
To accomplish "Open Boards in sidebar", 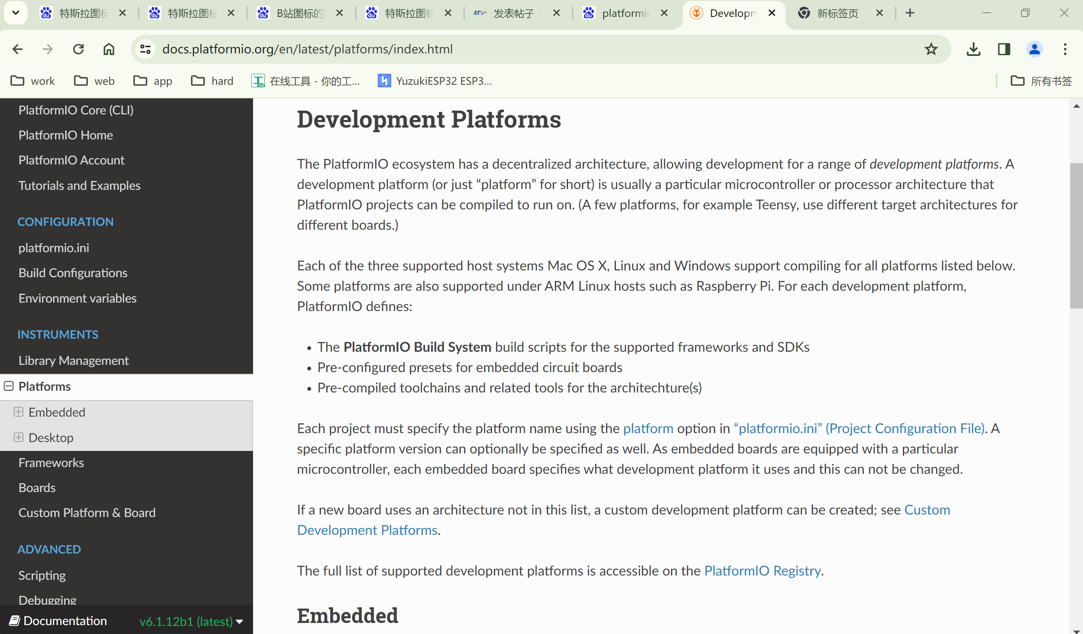I will (37, 488).
